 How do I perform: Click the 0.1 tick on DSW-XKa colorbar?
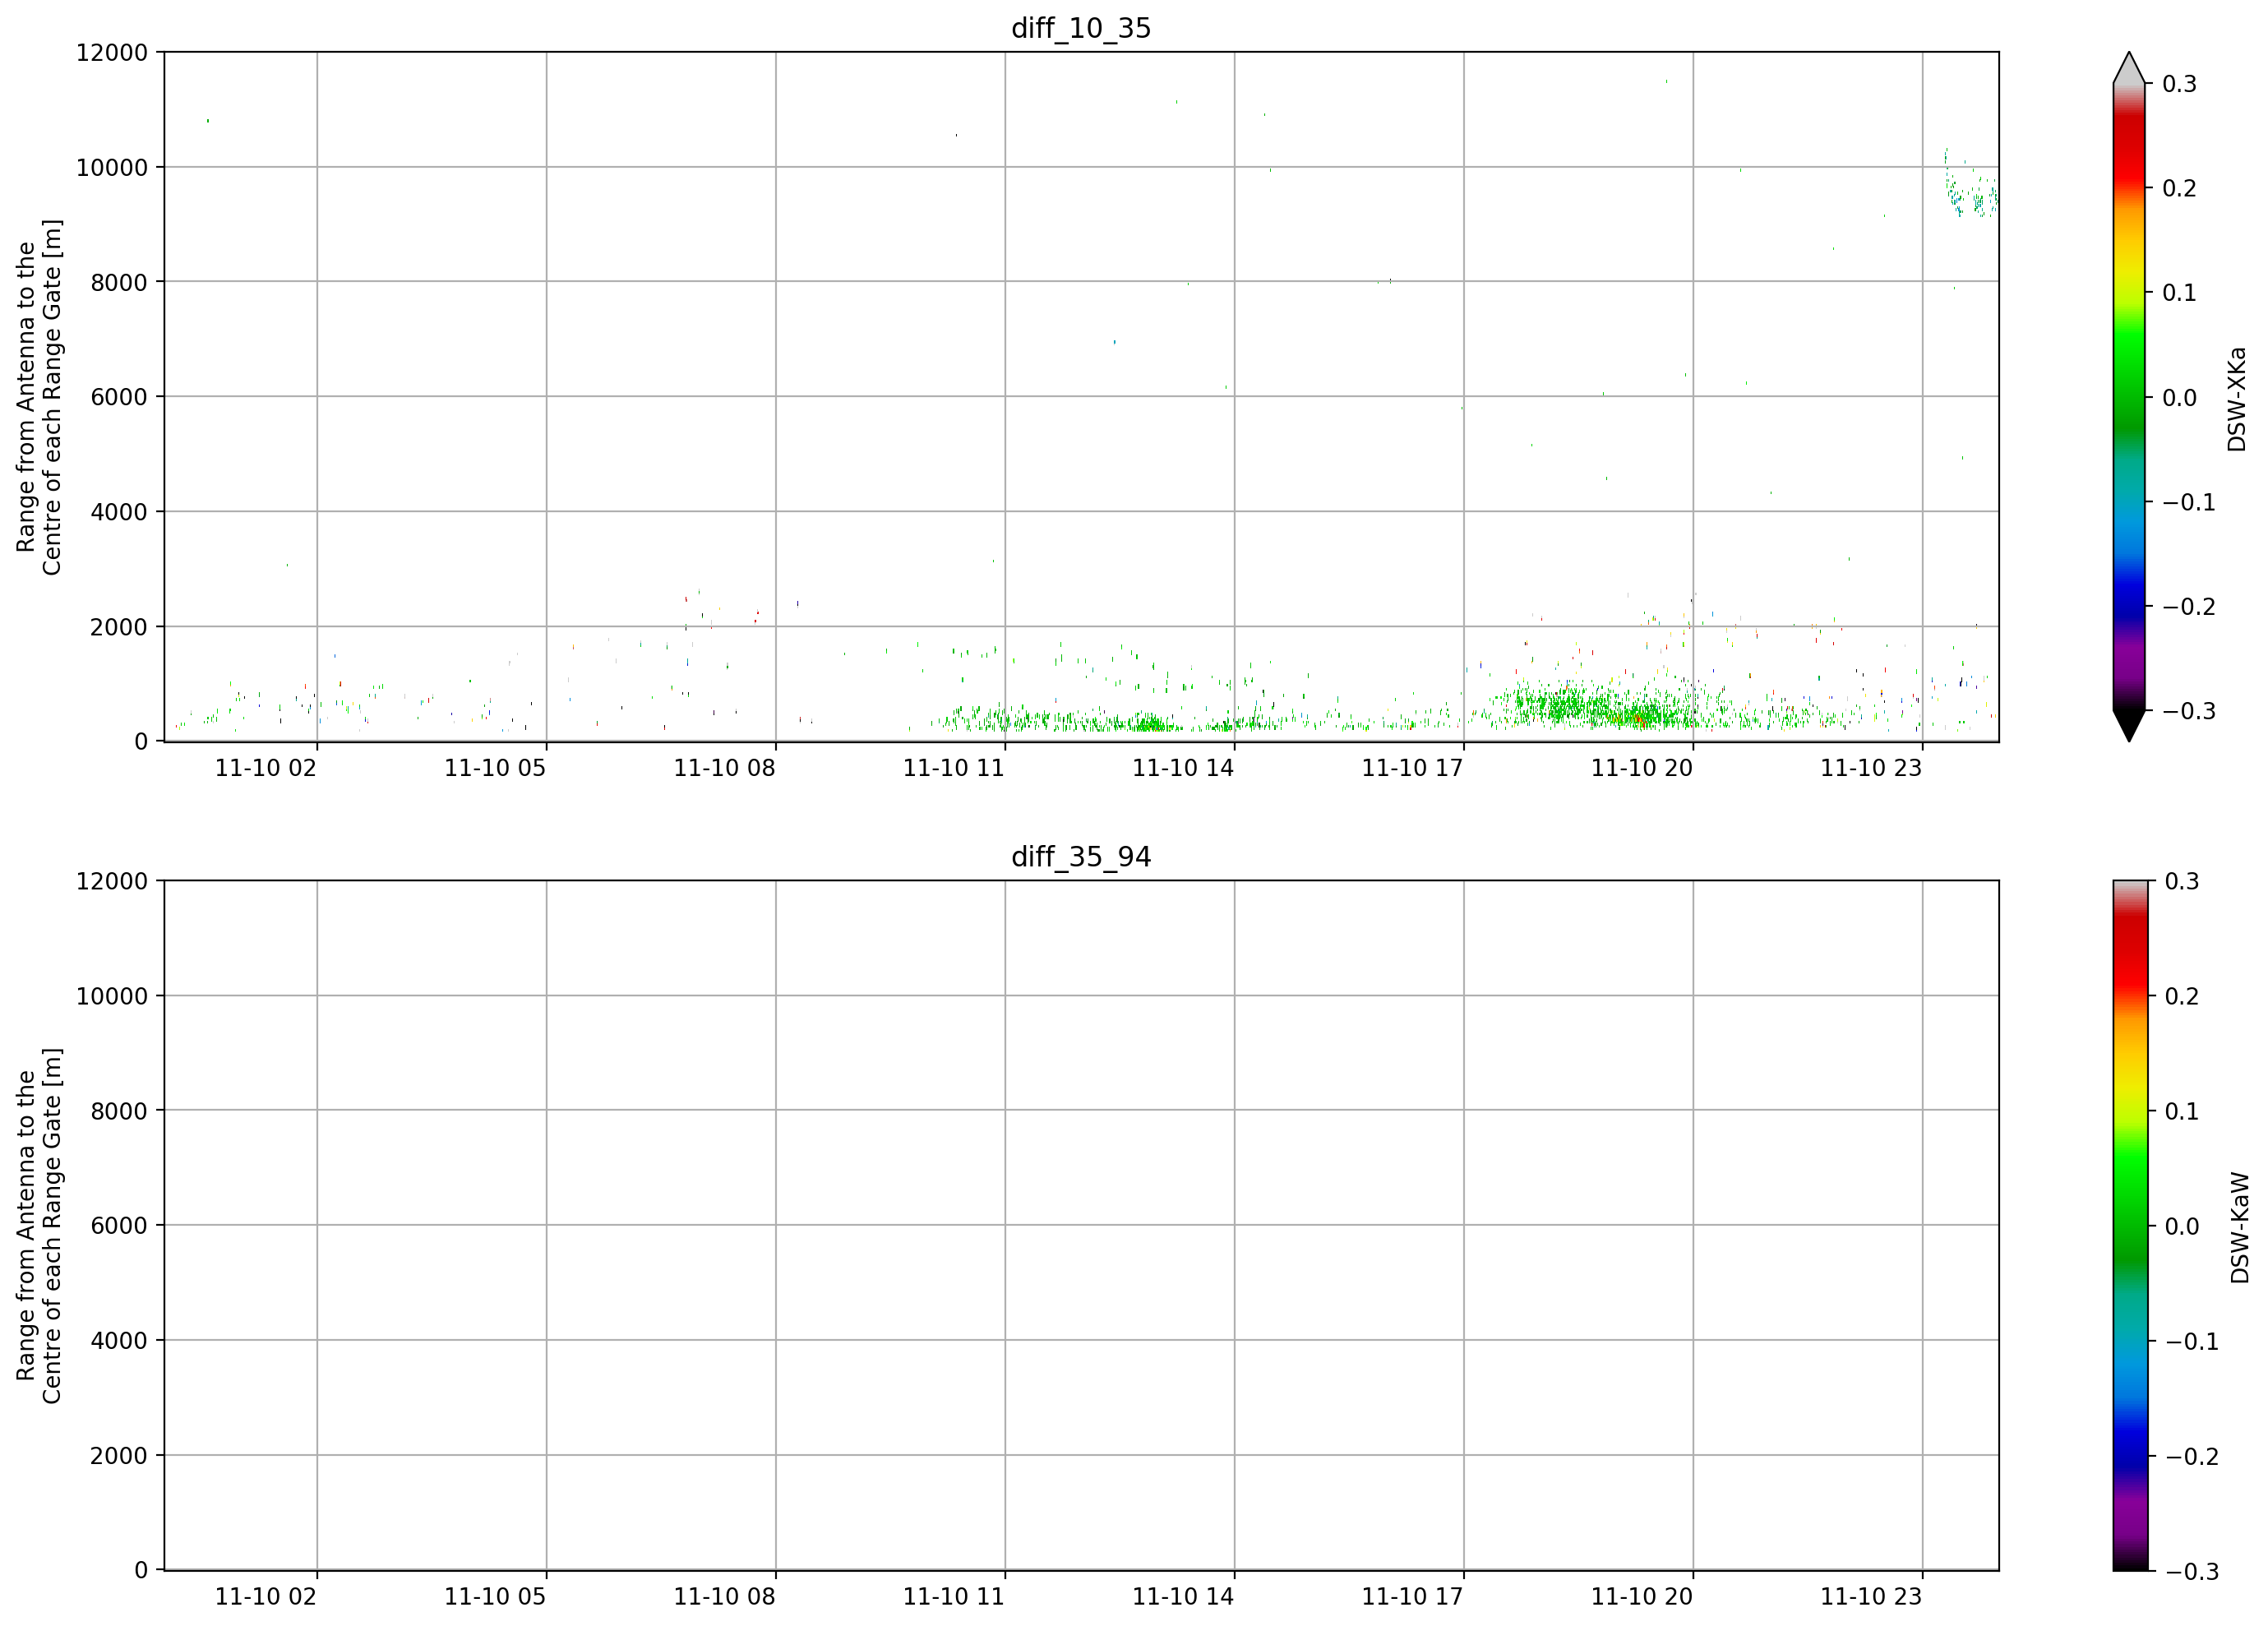(2179, 293)
